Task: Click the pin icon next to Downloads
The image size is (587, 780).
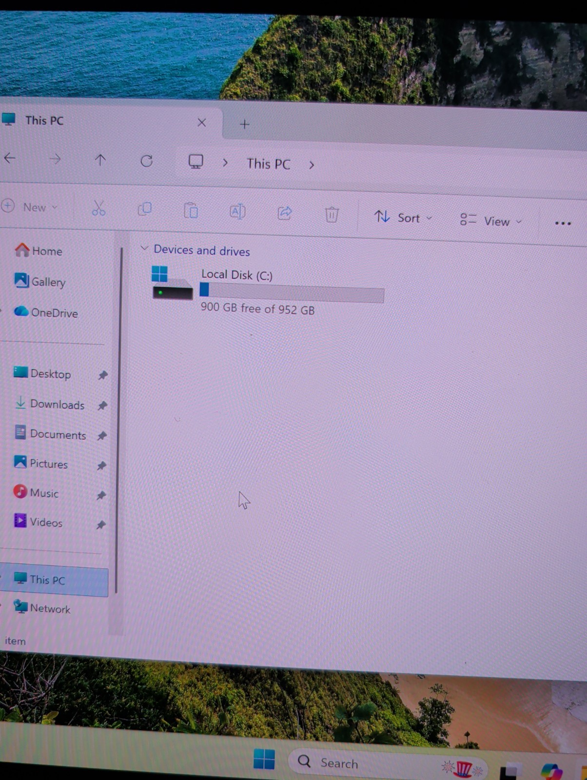Action: coord(102,405)
